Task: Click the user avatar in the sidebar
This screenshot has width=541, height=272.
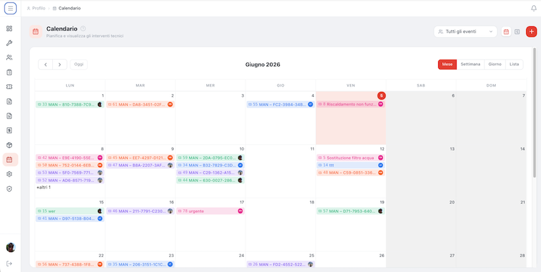Action: (11, 247)
